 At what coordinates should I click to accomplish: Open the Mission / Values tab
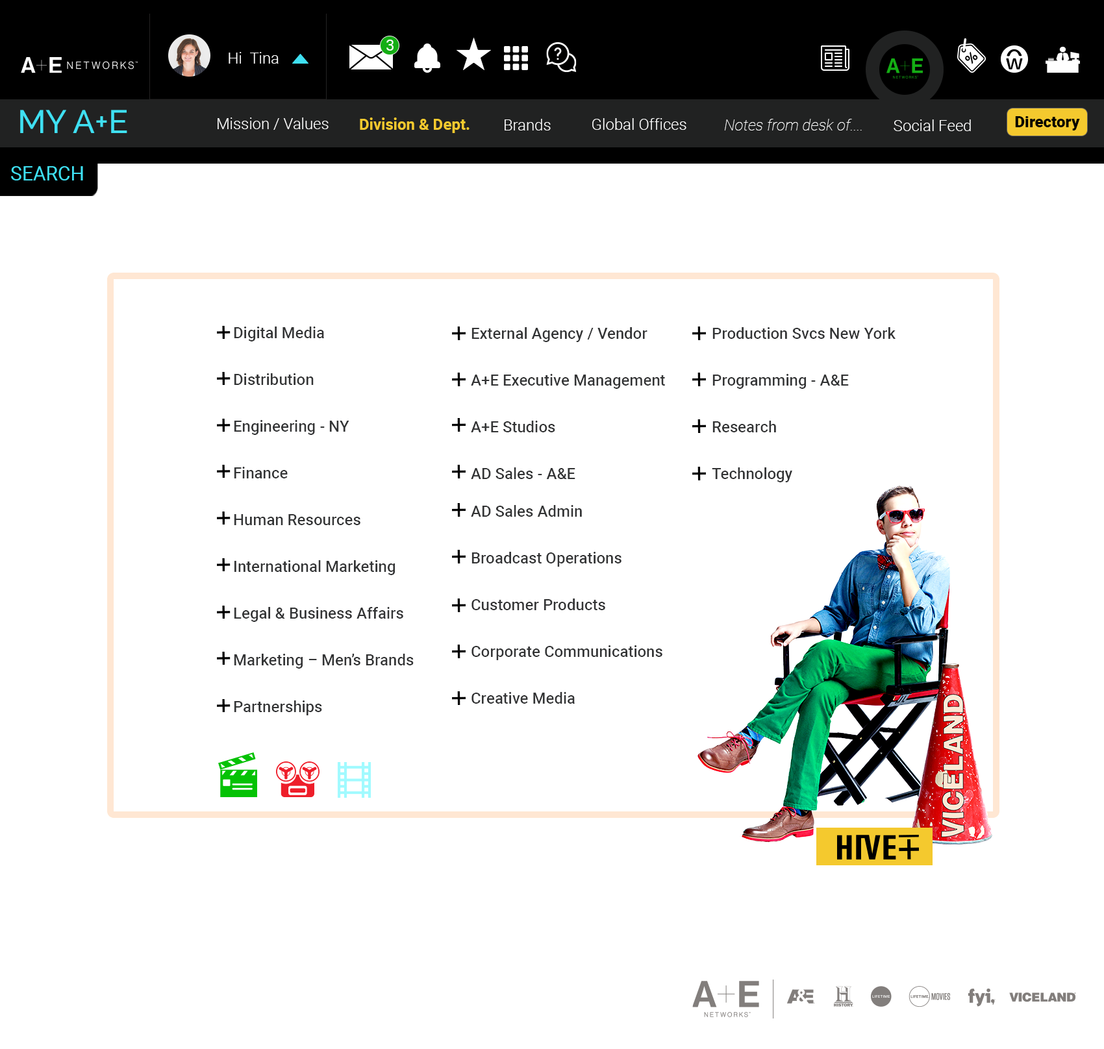(273, 124)
